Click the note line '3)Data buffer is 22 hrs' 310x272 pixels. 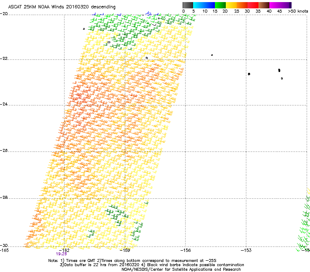(152, 265)
